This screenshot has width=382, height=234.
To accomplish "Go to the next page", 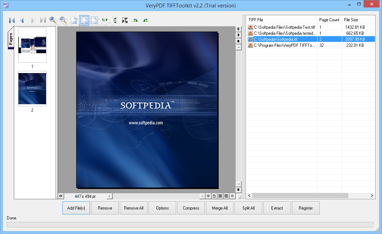I will click(33, 21).
